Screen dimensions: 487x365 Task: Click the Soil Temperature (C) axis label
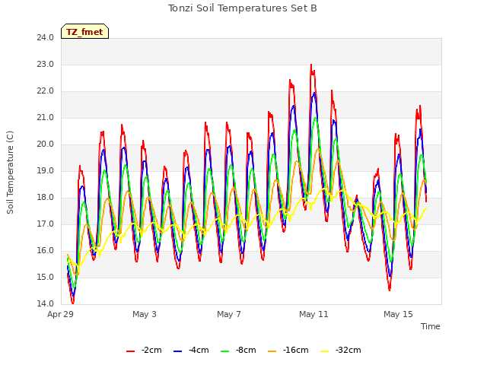(x=10, y=173)
